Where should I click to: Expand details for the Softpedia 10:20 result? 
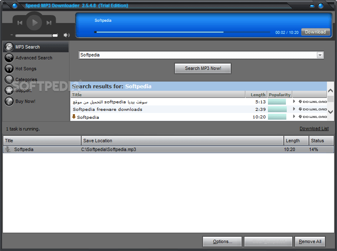coord(294,117)
